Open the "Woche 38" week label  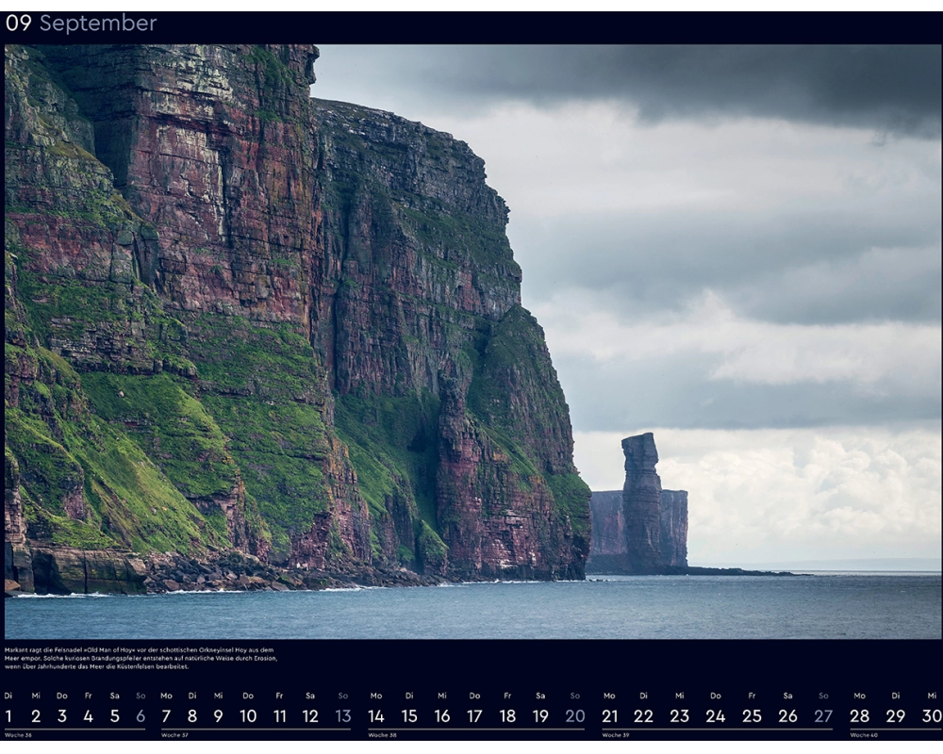[x=382, y=735]
